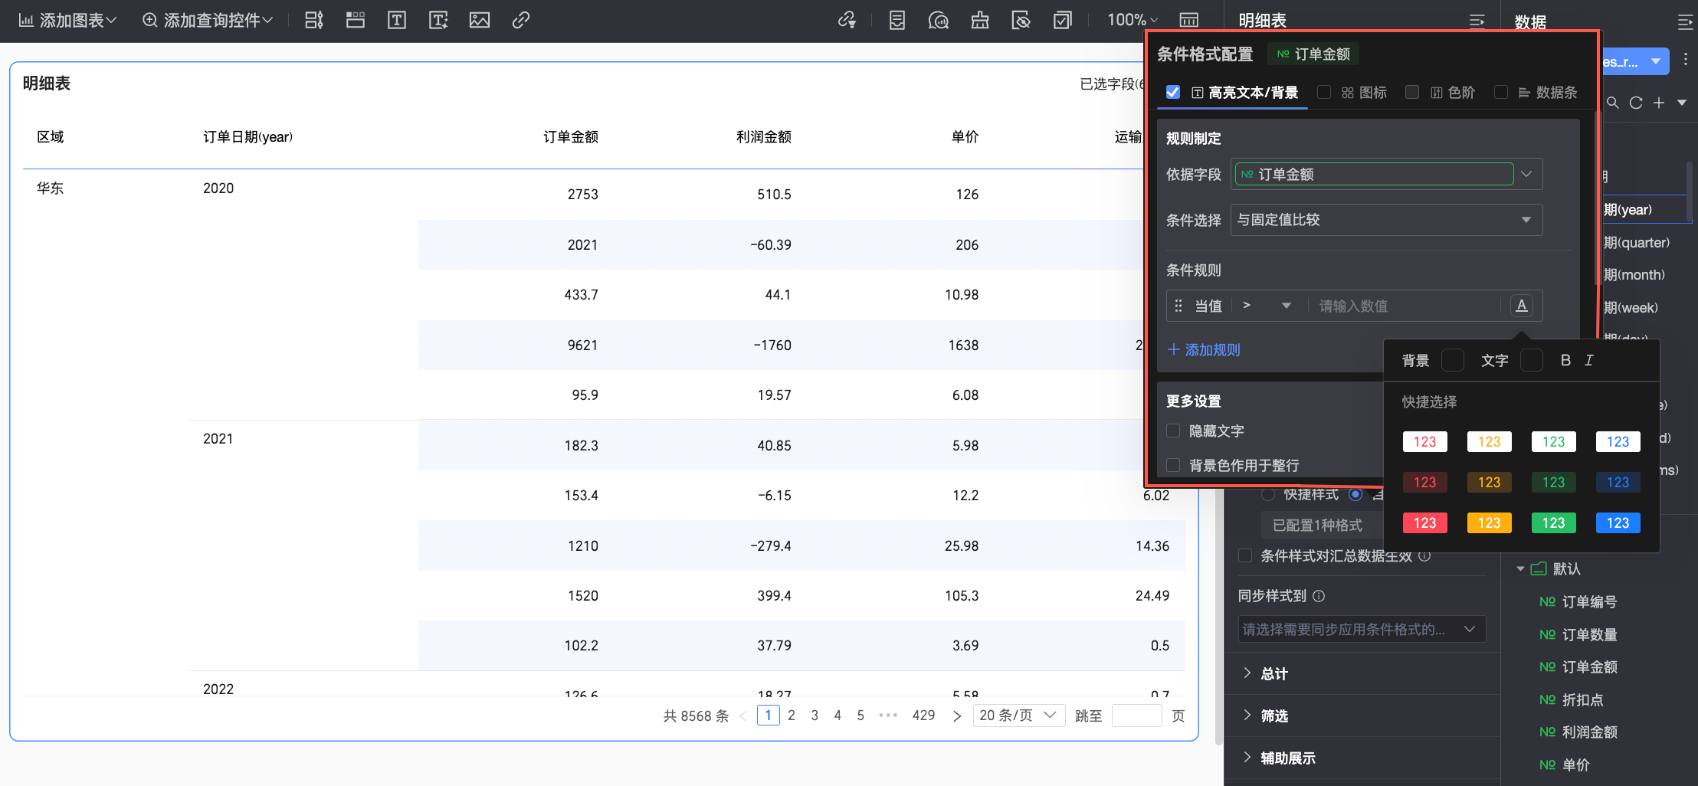Screen dimensions: 1698x786
Task: Select the 快捷样式 radio button
Action: pyautogui.click(x=1268, y=494)
